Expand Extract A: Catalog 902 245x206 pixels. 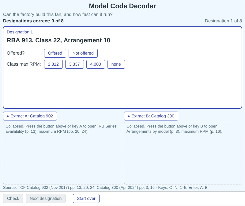click(x=30, y=116)
